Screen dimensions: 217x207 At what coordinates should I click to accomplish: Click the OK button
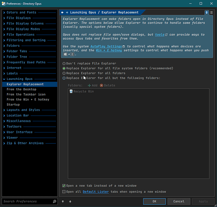click(154, 201)
